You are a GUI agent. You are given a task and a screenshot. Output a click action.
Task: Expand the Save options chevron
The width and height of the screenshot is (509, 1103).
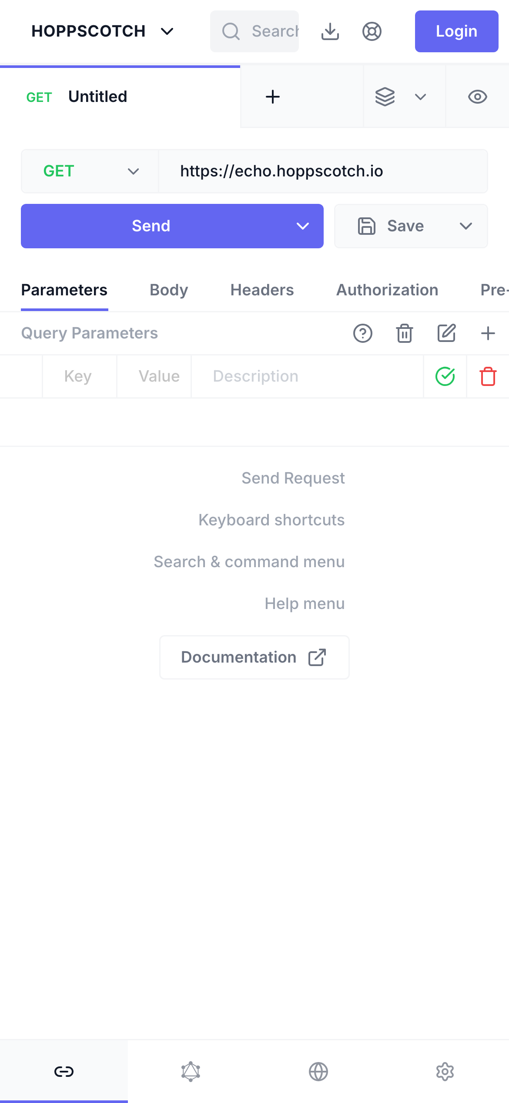[x=466, y=226]
